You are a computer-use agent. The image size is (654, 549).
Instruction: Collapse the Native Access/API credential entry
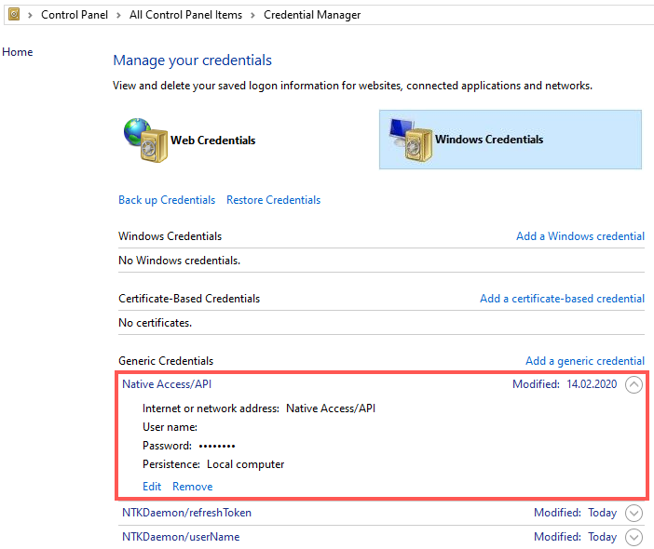coord(634,384)
